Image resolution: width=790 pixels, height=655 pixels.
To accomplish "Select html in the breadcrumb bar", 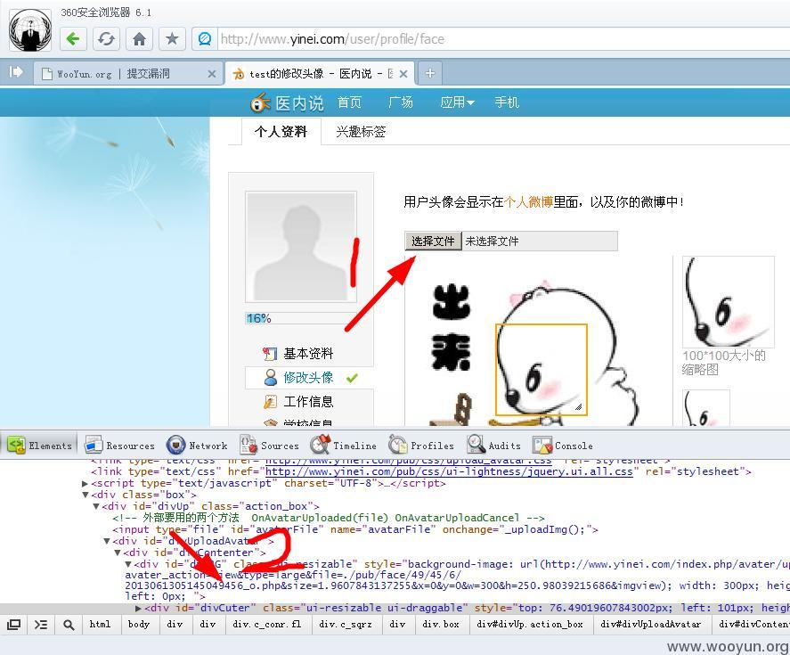I will [x=100, y=624].
